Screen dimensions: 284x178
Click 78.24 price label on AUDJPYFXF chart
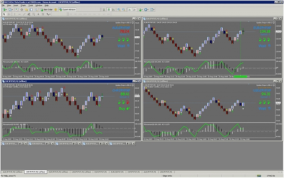click(125, 31)
